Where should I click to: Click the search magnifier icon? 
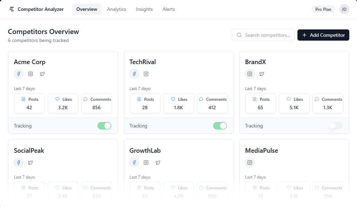(x=239, y=35)
